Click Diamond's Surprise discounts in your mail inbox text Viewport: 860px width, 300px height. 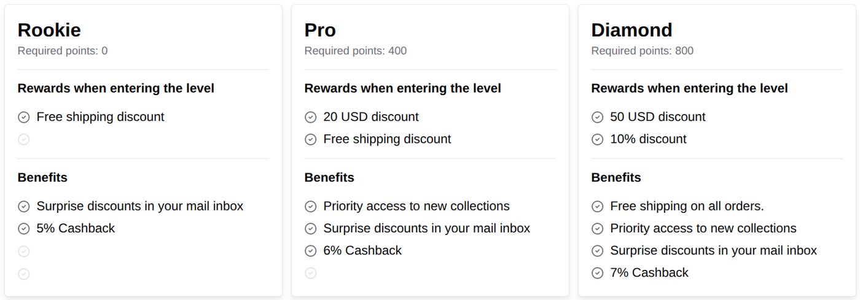coord(713,250)
